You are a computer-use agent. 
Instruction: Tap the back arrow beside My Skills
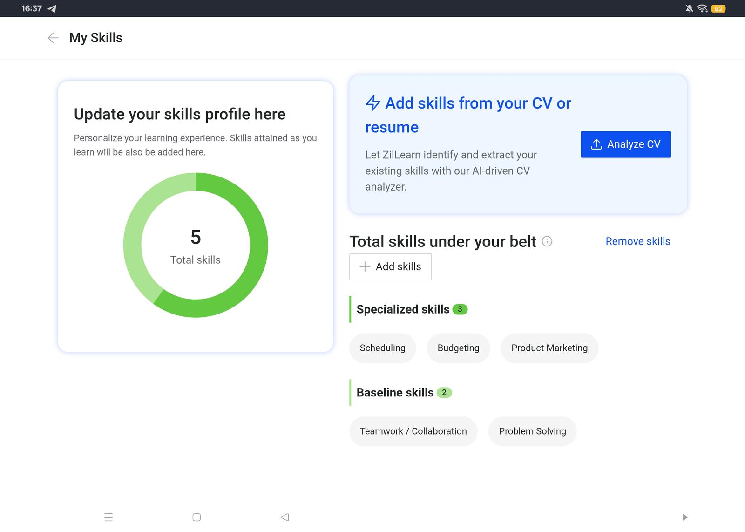[x=53, y=38]
